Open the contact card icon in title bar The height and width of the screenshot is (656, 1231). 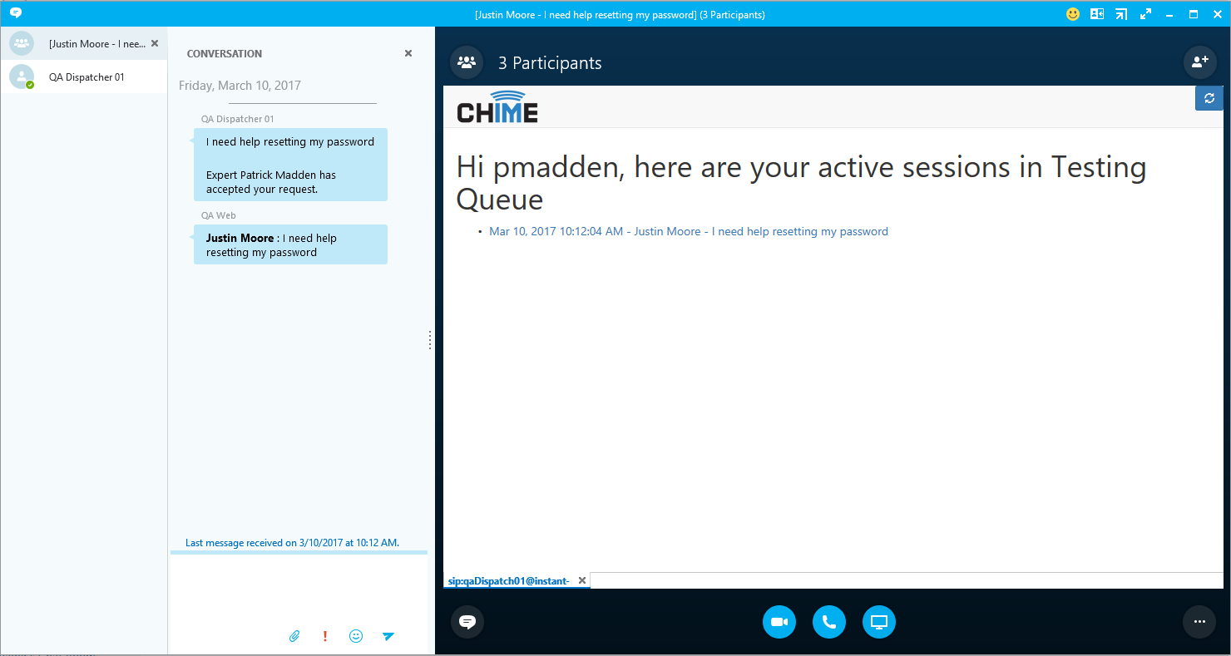tap(1097, 14)
